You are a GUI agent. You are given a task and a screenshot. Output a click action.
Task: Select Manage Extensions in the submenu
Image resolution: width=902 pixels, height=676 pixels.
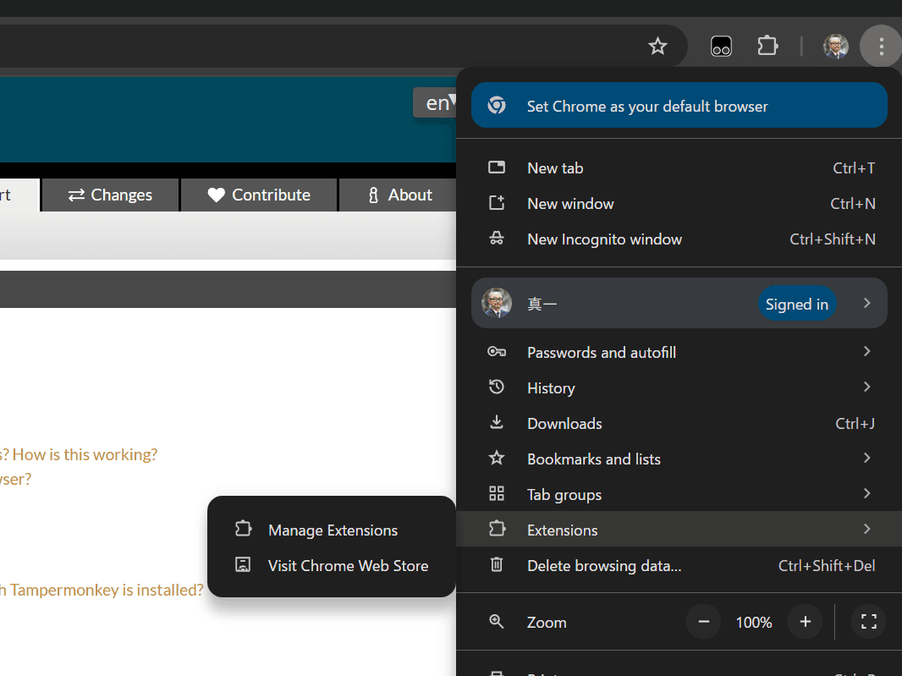[332, 530]
